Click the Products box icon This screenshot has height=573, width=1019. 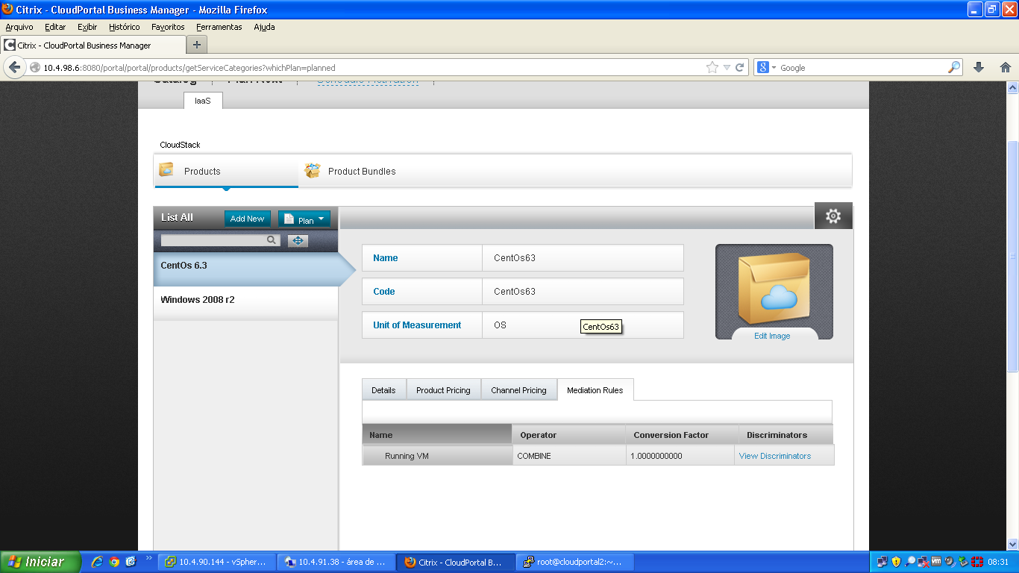coord(166,170)
